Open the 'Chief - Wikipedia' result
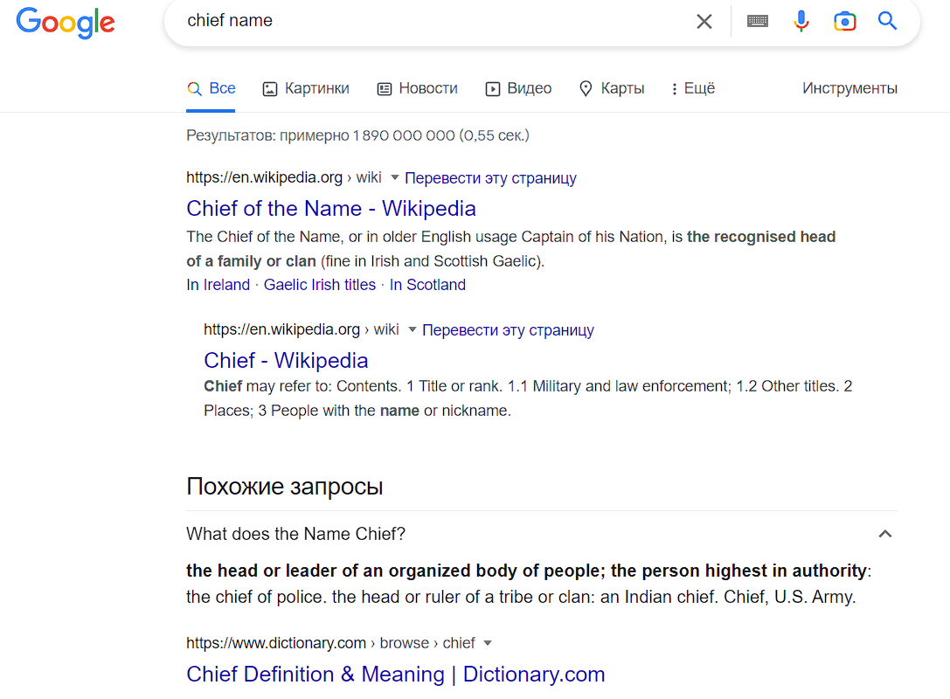 [x=286, y=361]
